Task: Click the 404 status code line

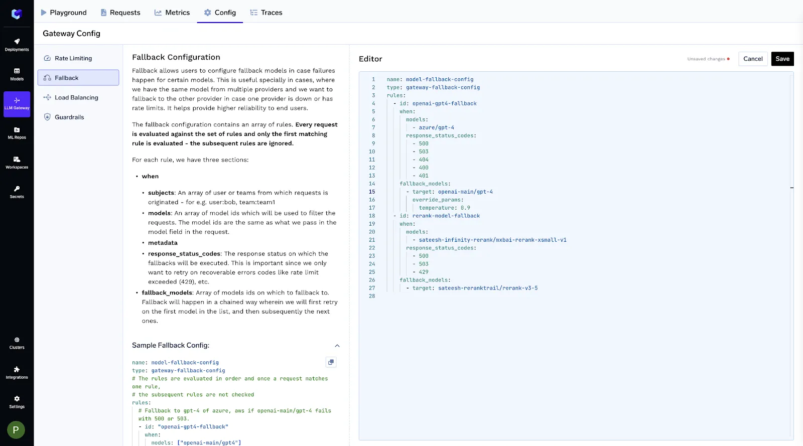Action: point(421,160)
